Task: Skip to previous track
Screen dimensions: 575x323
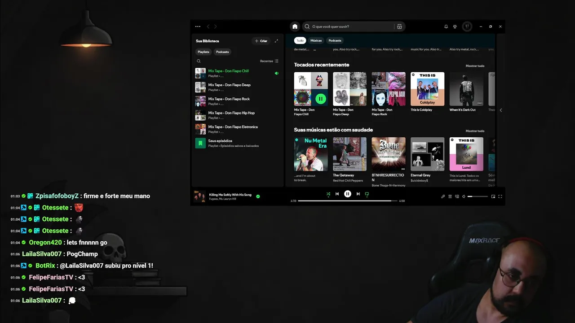Action: 337,194
